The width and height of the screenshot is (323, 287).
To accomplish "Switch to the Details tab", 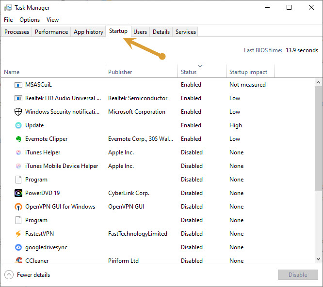I will [x=161, y=32].
